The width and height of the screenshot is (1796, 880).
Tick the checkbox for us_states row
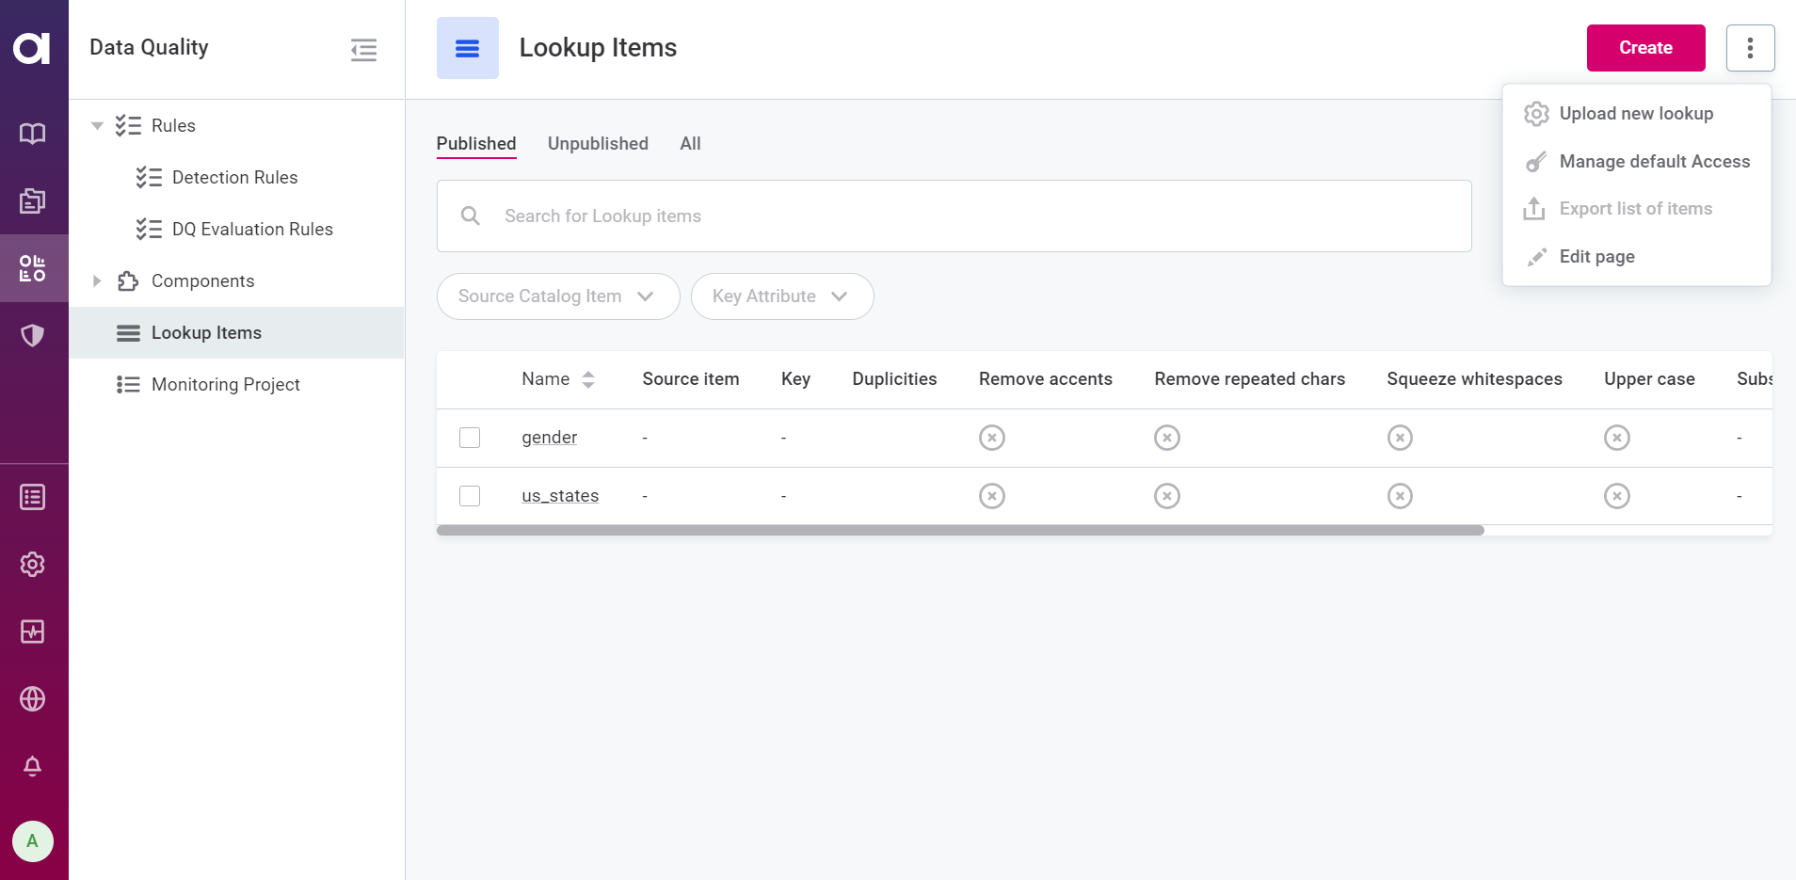[x=470, y=496]
